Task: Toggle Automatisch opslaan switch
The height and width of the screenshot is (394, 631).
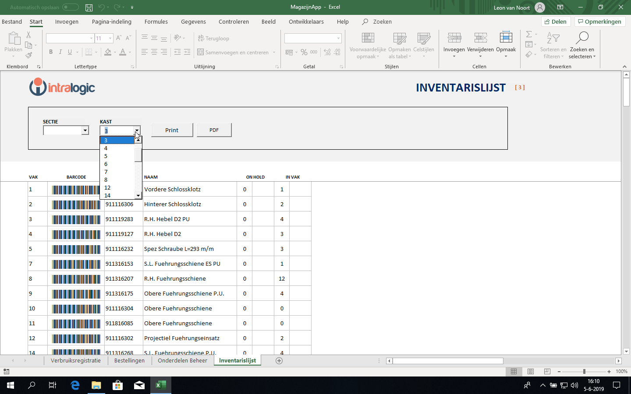Action: click(x=70, y=7)
